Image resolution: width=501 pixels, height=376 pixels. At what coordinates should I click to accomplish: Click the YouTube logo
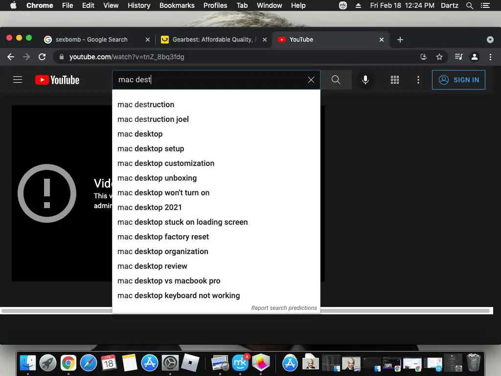(x=57, y=80)
